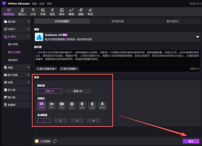The width and height of the screenshot is (202, 146).
Task: Open the 設定 menu in title bar
Action: 42,4
